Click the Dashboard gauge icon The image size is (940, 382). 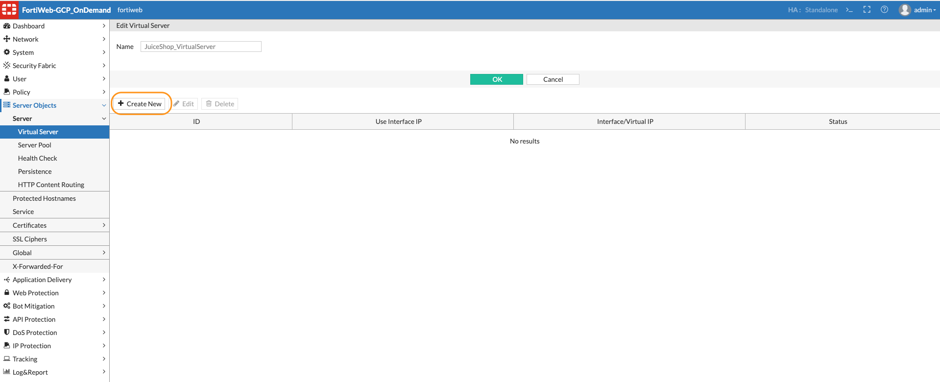tap(7, 26)
